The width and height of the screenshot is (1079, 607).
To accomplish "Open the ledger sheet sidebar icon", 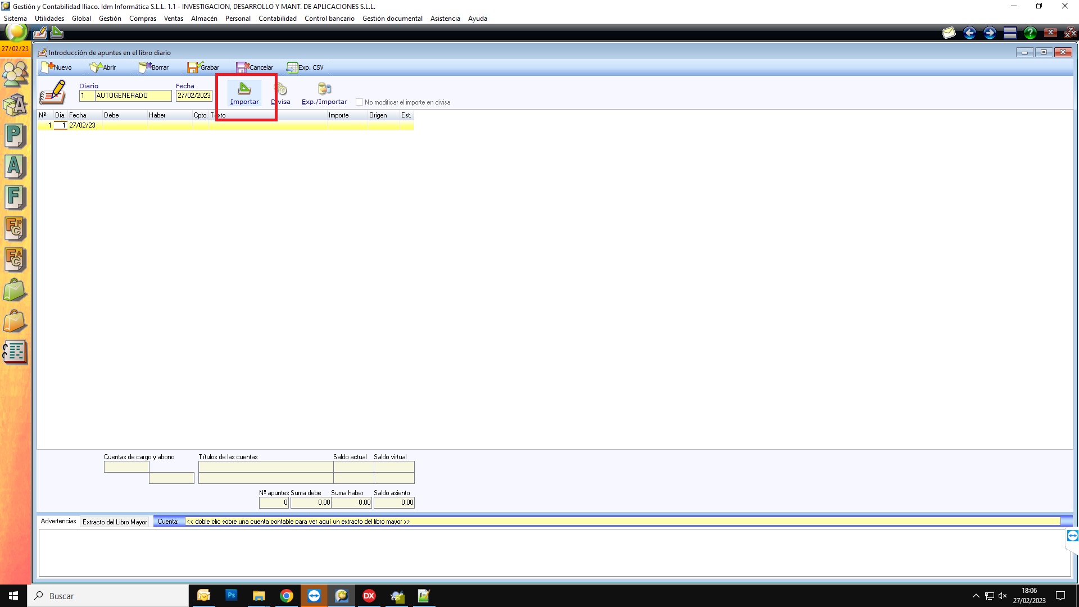I will [x=15, y=352].
